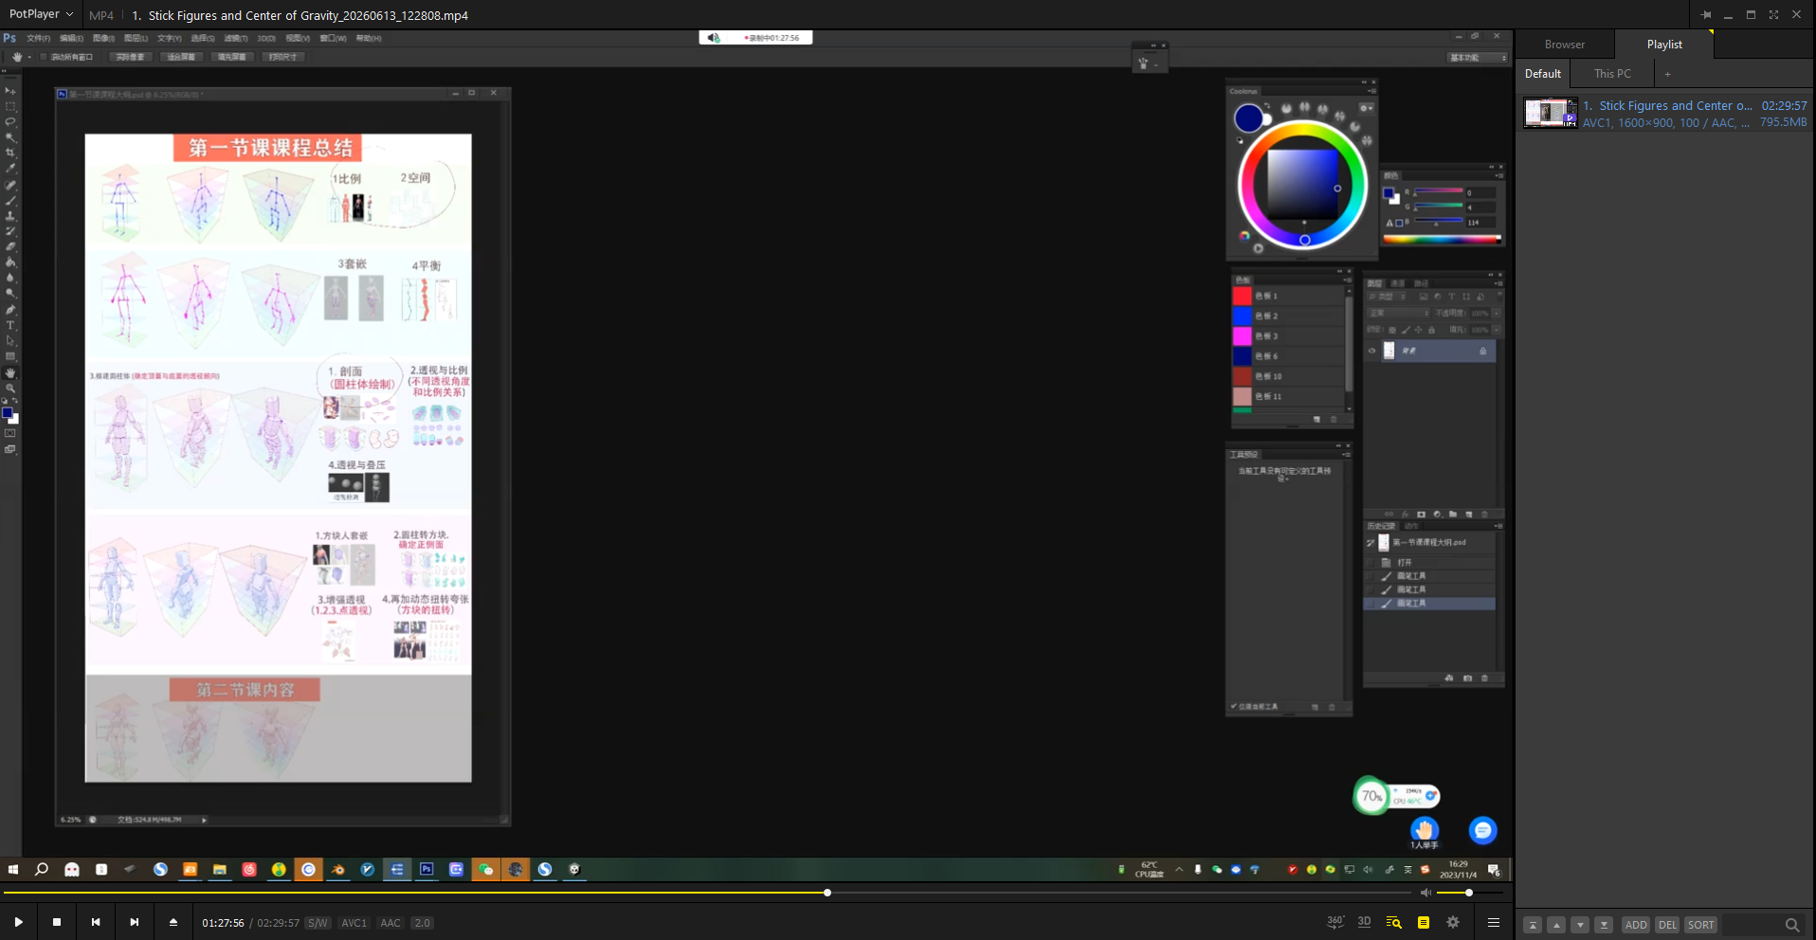
Task: Open the Hand tool preset picker arrow
Action: [29, 57]
